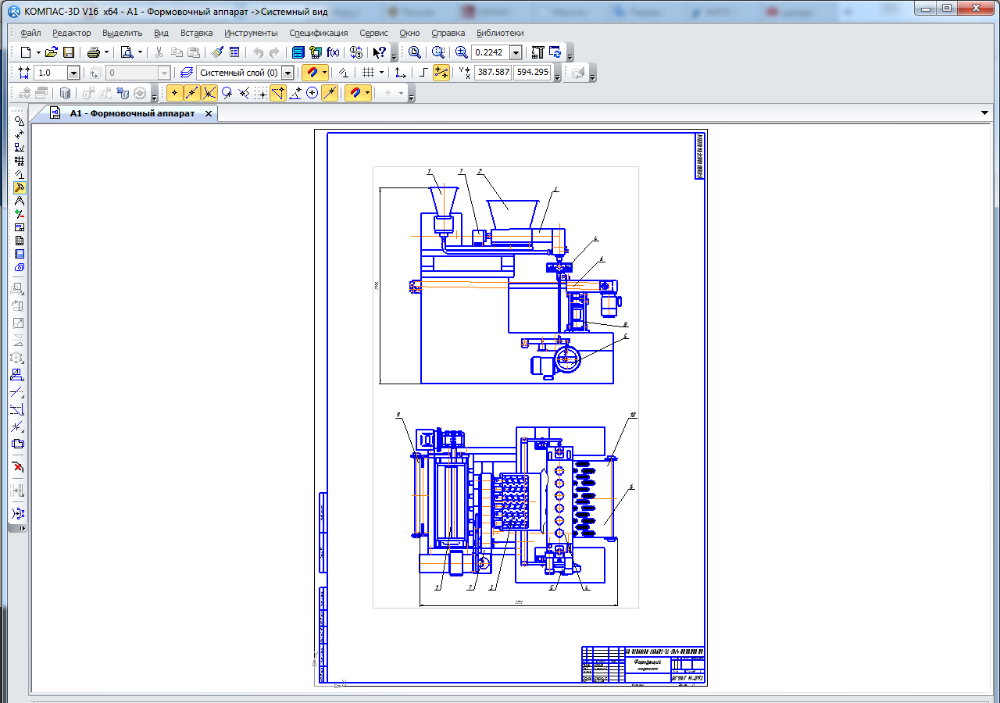This screenshot has height=703, width=1000.
Task: Refresh the drawing view icon
Action: (555, 52)
